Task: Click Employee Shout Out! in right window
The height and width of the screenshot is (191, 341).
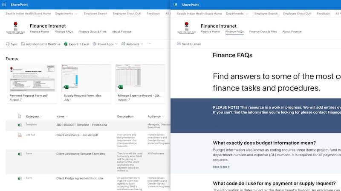Action: click(297, 14)
